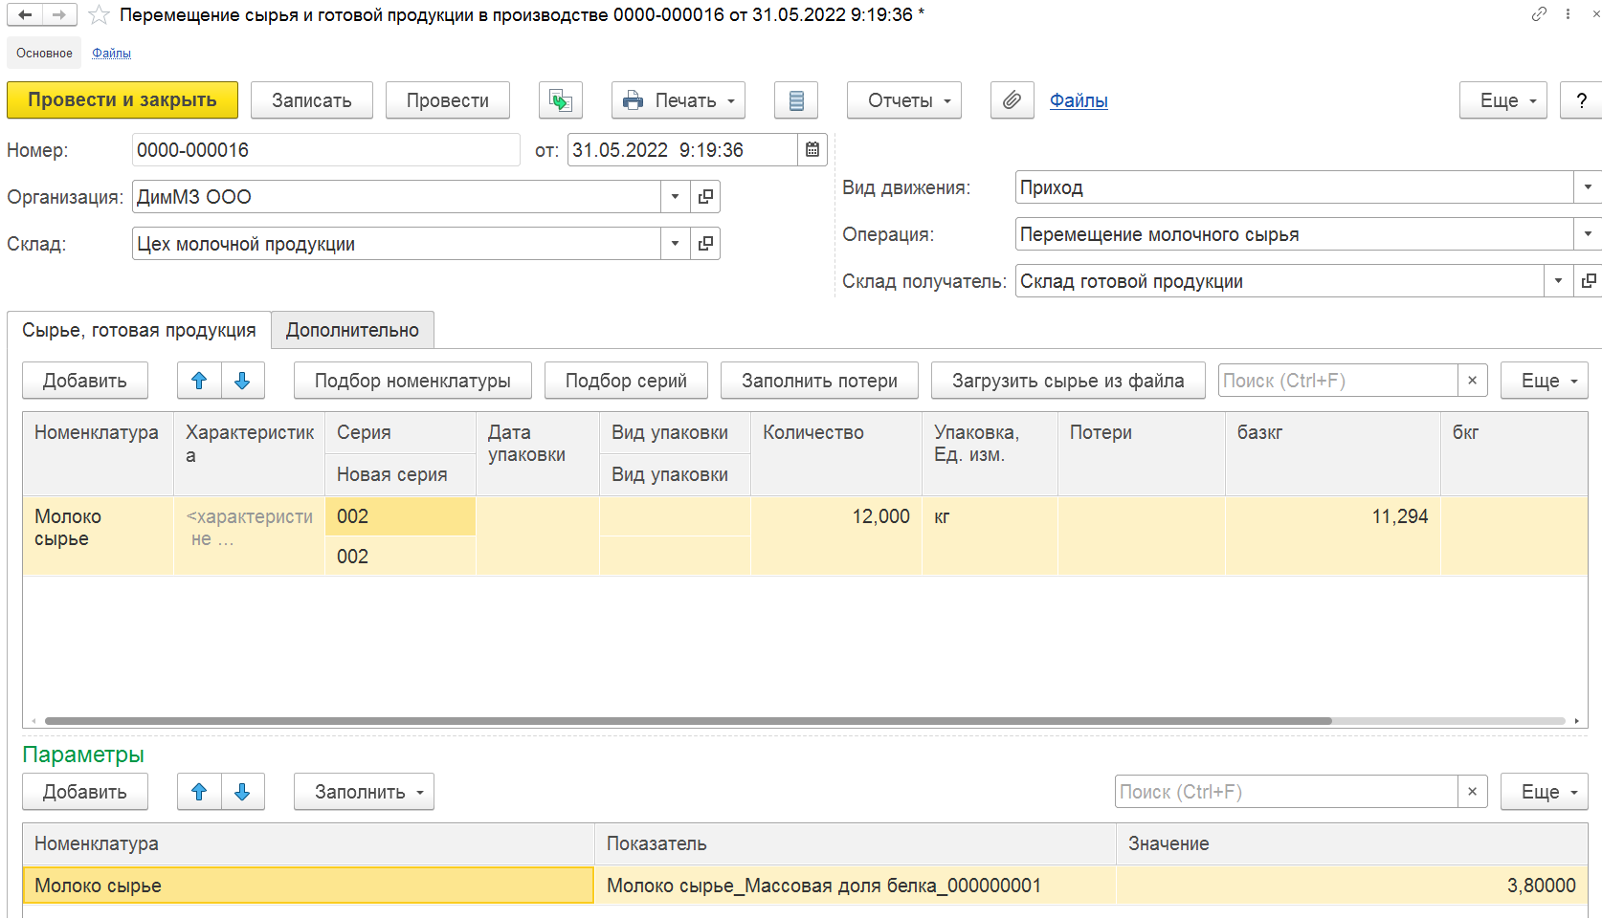Move the product row down with blue arrow

pyautogui.click(x=243, y=381)
